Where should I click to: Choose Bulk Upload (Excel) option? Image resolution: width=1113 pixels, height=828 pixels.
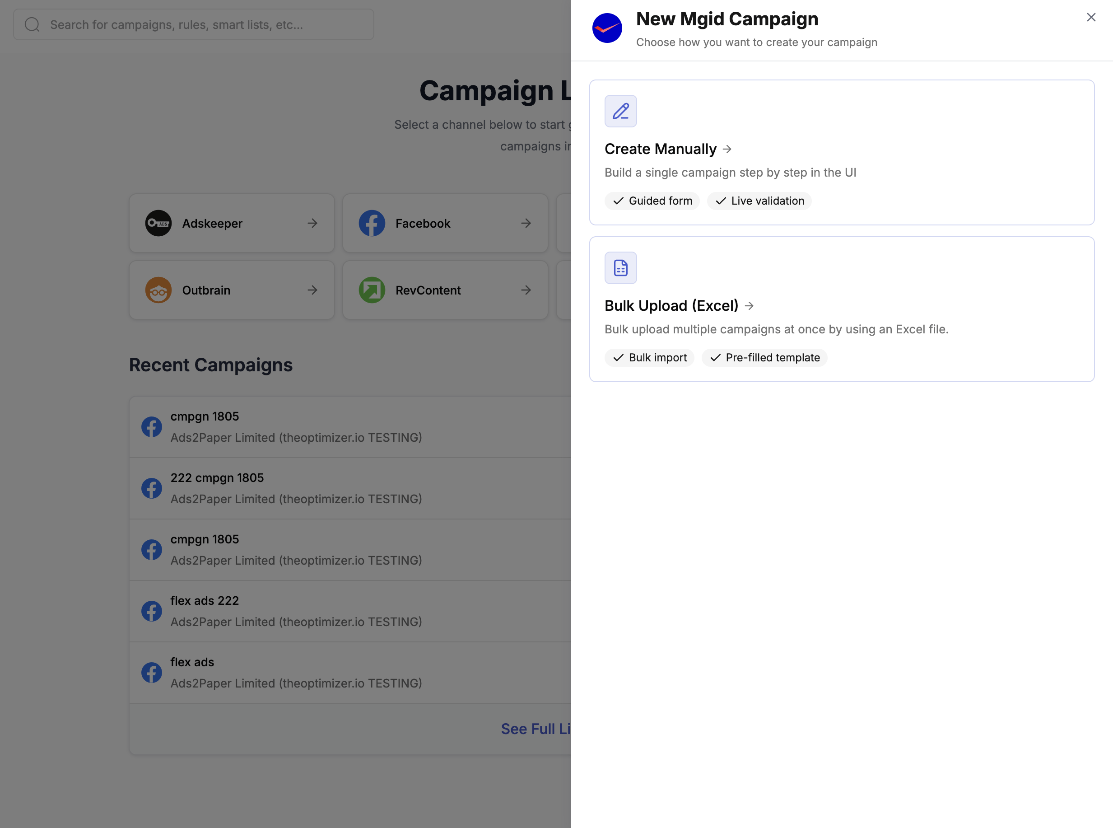(x=842, y=309)
